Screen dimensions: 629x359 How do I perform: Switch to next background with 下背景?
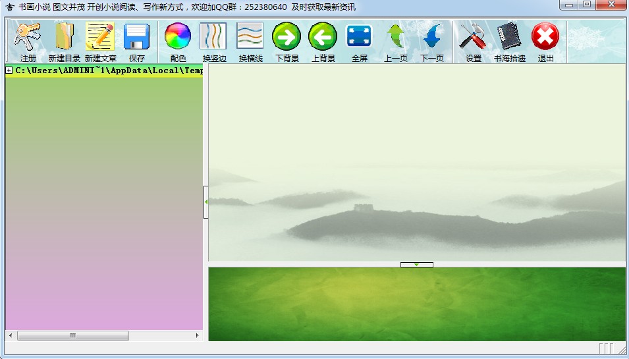287,41
